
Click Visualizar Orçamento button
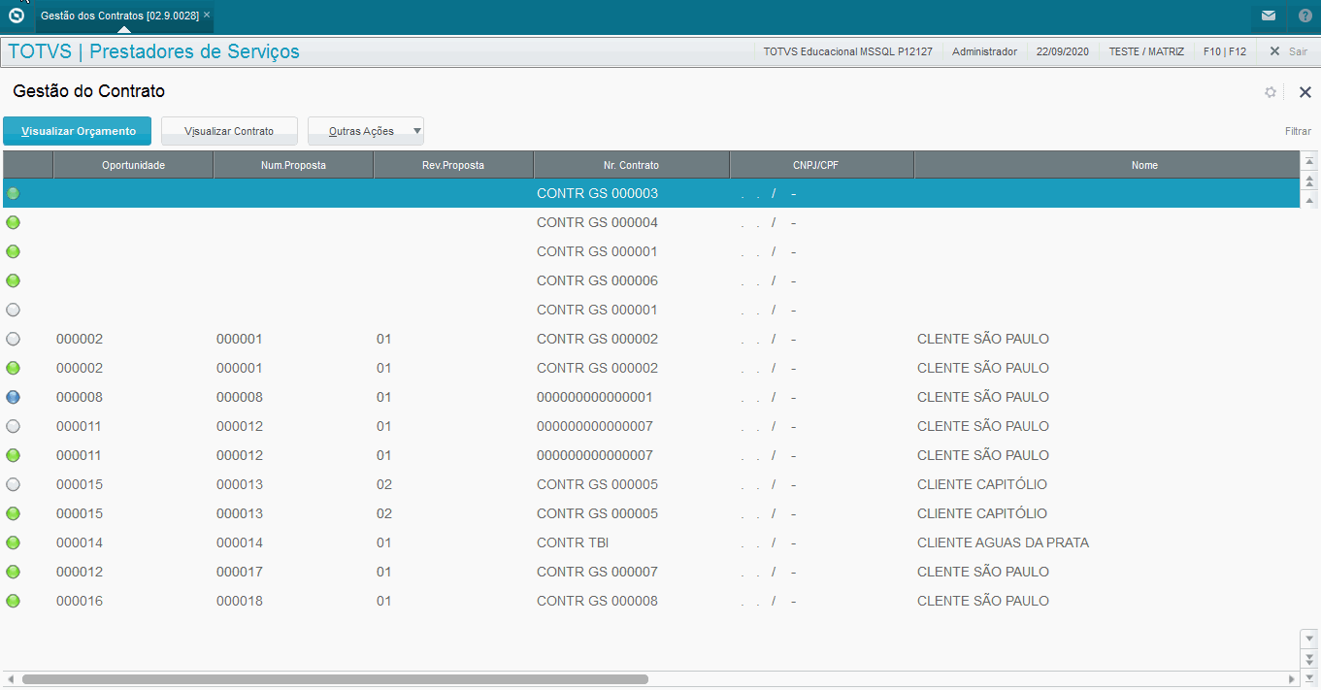point(78,131)
